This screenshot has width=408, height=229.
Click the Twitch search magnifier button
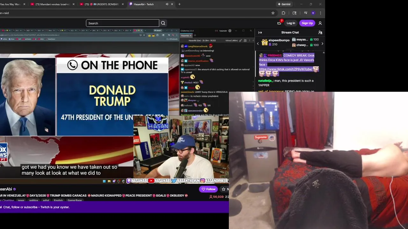pyautogui.click(x=163, y=23)
